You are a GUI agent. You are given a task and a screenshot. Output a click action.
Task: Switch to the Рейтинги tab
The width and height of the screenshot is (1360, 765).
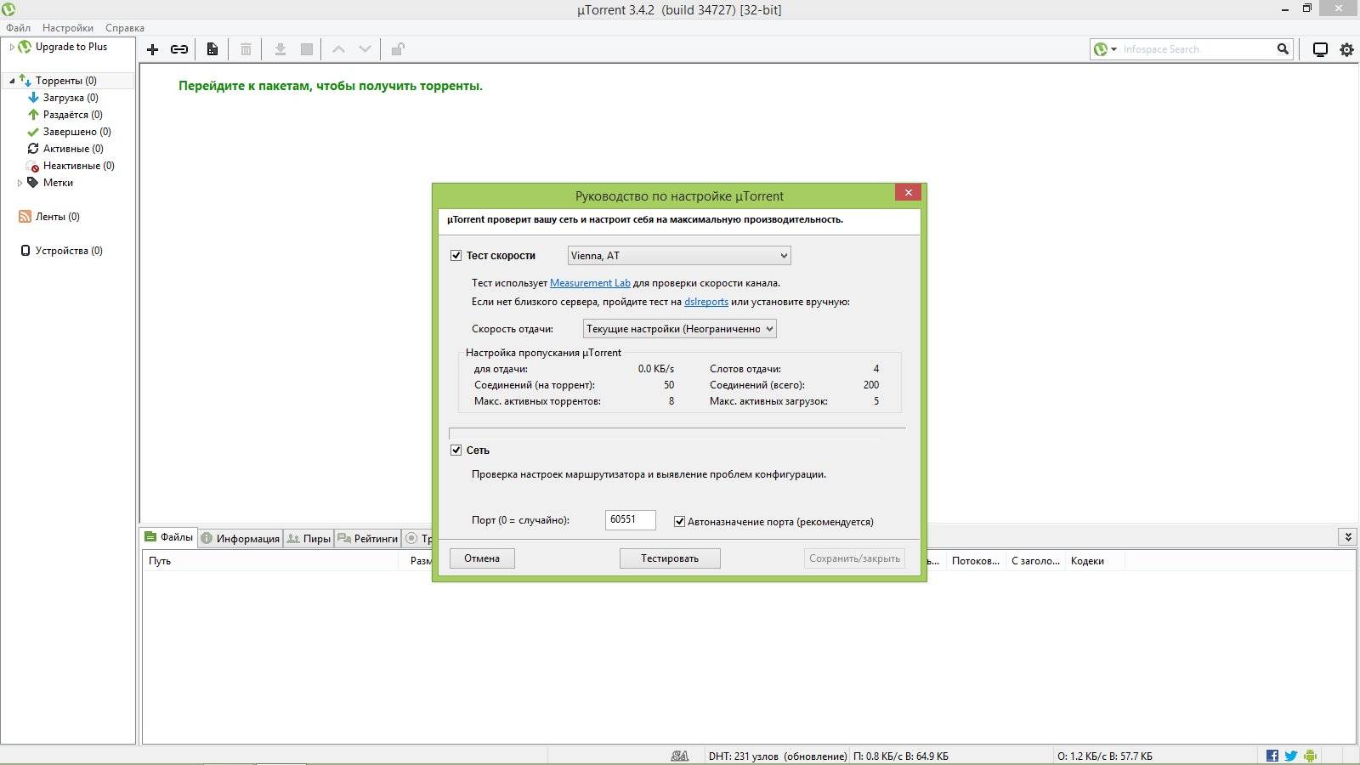pyautogui.click(x=367, y=538)
